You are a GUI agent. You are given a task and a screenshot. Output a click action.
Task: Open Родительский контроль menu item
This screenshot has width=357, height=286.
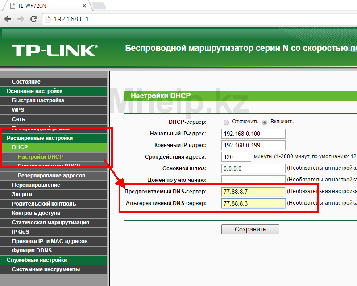tap(54, 204)
